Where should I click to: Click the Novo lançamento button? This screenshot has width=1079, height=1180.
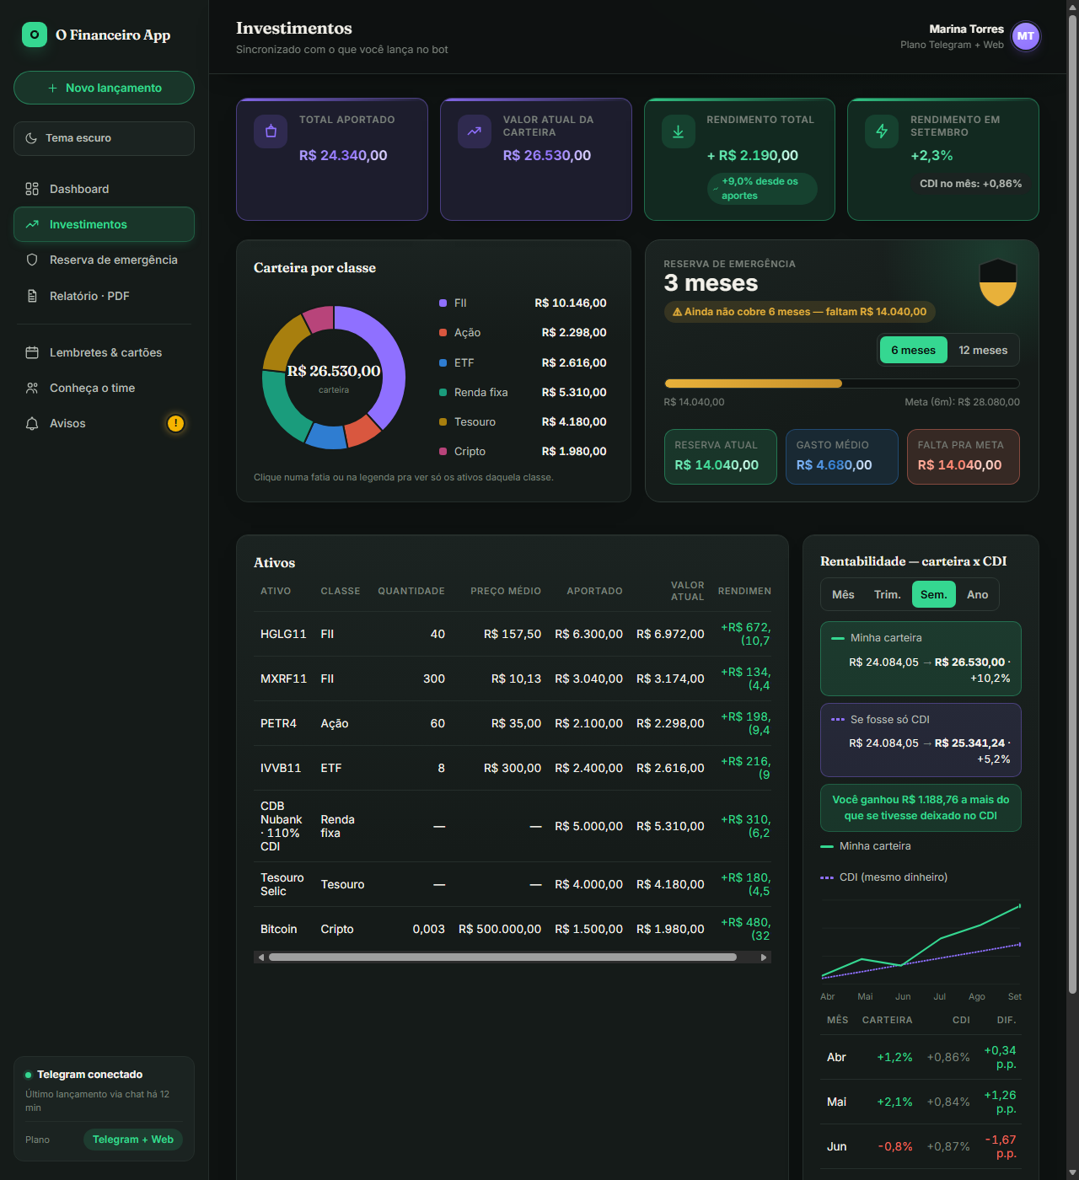click(104, 88)
